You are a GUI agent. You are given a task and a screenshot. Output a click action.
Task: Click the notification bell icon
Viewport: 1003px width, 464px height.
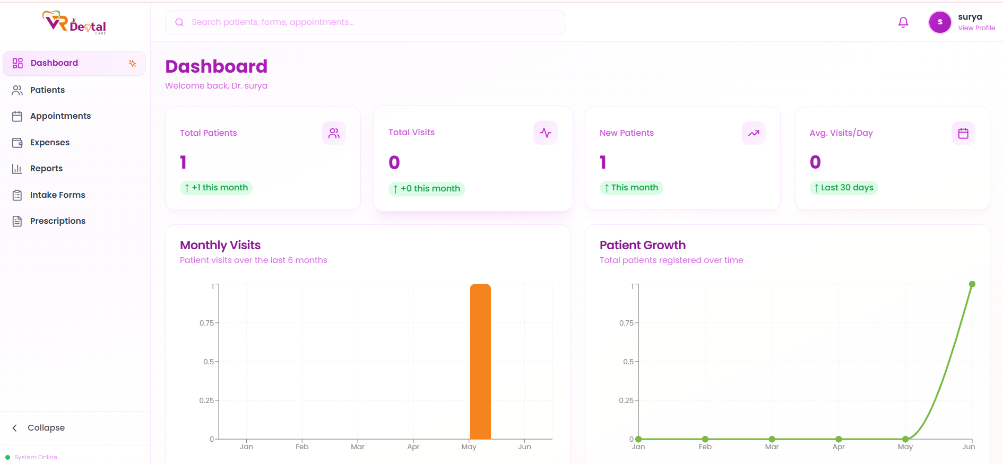coord(903,22)
